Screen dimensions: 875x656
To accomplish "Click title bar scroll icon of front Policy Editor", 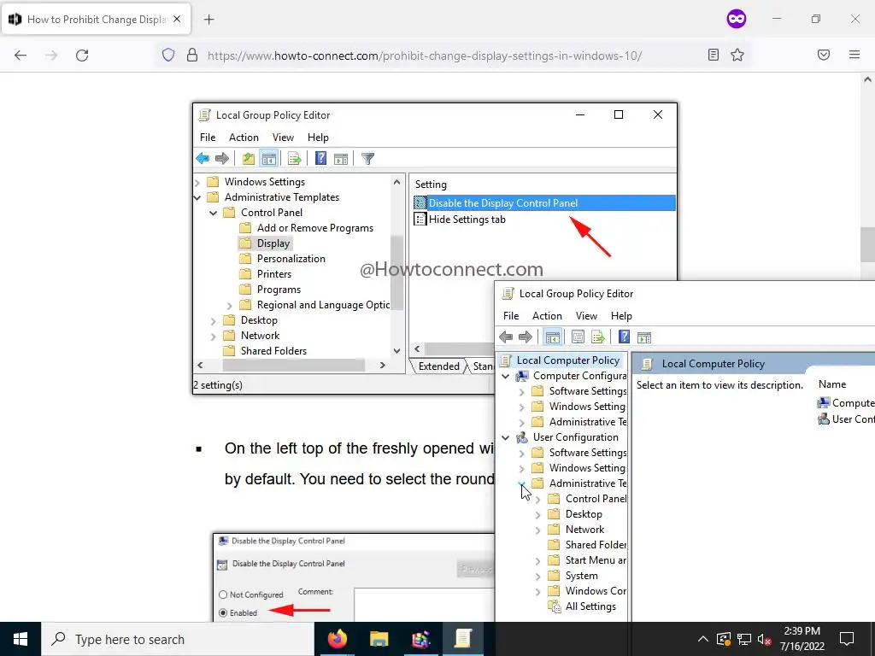I will pyautogui.click(x=508, y=294).
